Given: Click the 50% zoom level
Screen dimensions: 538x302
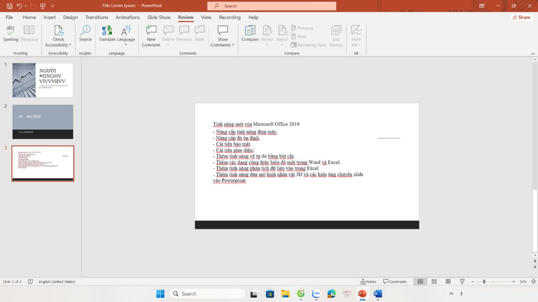Looking at the screenshot, I should (x=523, y=281).
